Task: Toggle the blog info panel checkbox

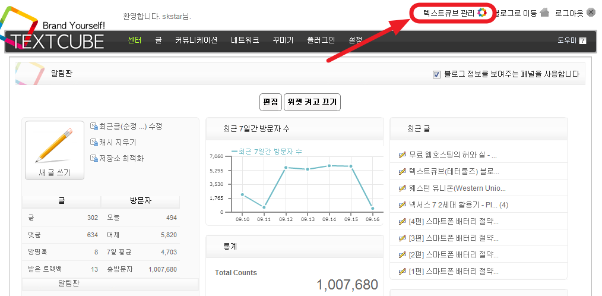Action: (436, 74)
